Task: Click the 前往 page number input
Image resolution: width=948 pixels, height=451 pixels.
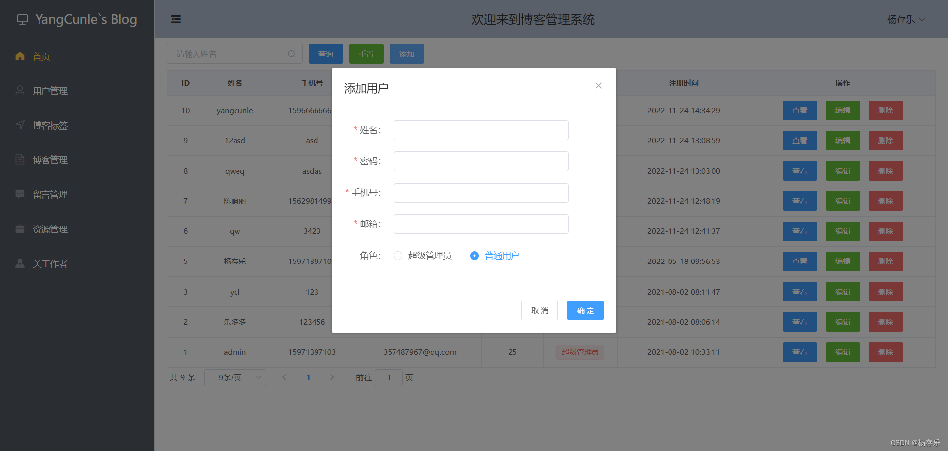Action: tap(389, 377)
